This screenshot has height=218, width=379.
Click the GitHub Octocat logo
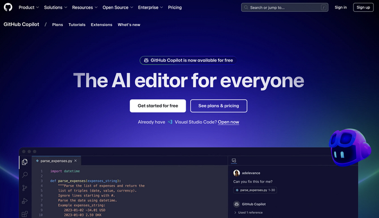pos(8,7)
